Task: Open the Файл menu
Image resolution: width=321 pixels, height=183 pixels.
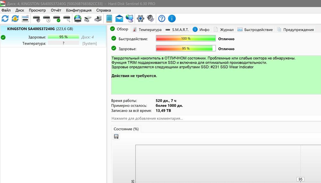Action: [6, 10]
